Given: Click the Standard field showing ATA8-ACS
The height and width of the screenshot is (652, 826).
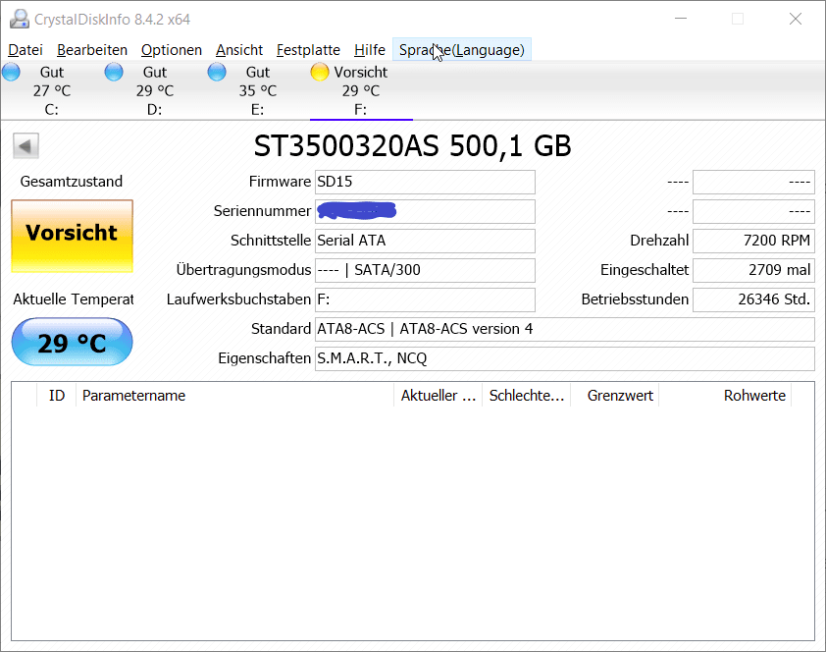Looking at the screenshot, I should pos(565,329).
